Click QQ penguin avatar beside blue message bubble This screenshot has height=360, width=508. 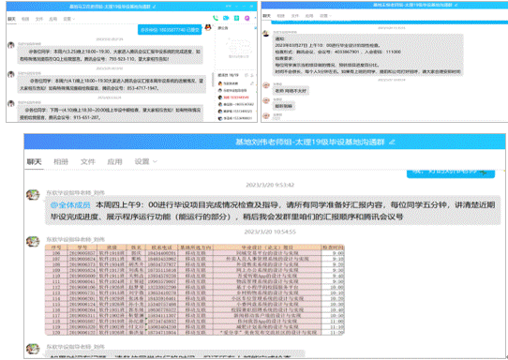tap(208, 28)
